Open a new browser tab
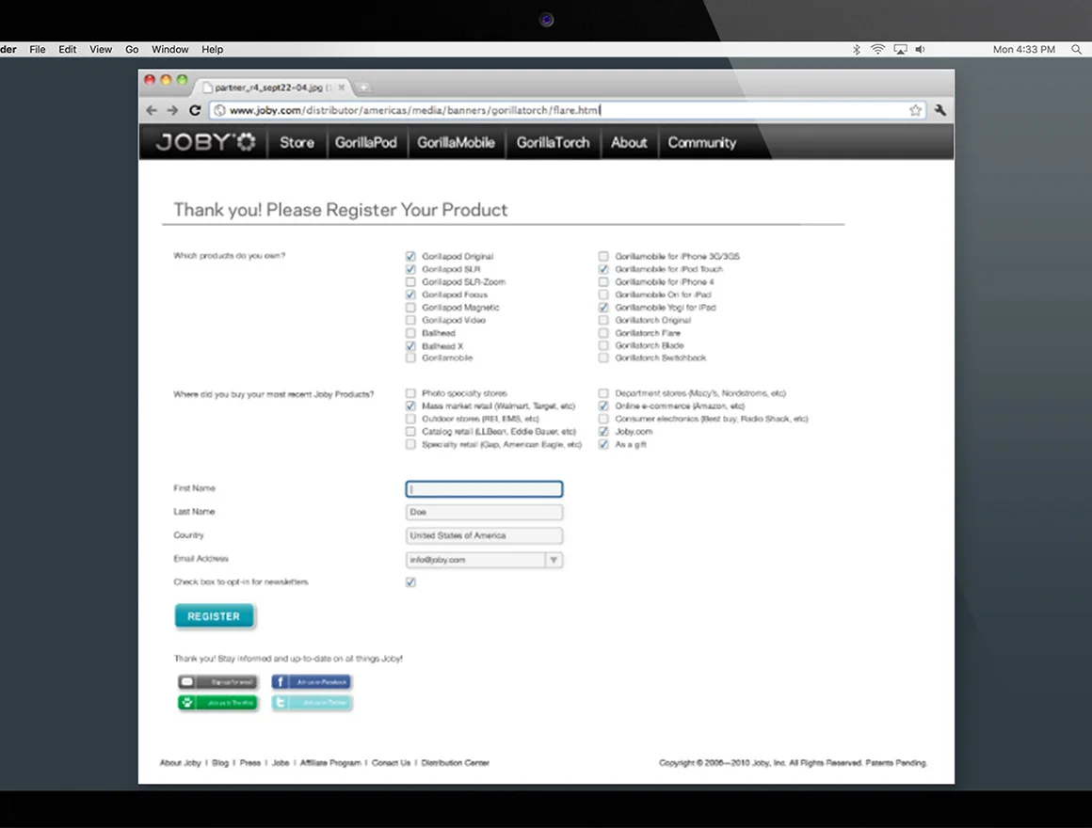 pyautogui.click(x=362, y=88)
